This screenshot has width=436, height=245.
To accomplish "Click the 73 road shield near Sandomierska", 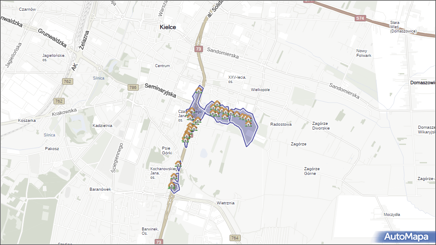I will click(x=198, y=49).
